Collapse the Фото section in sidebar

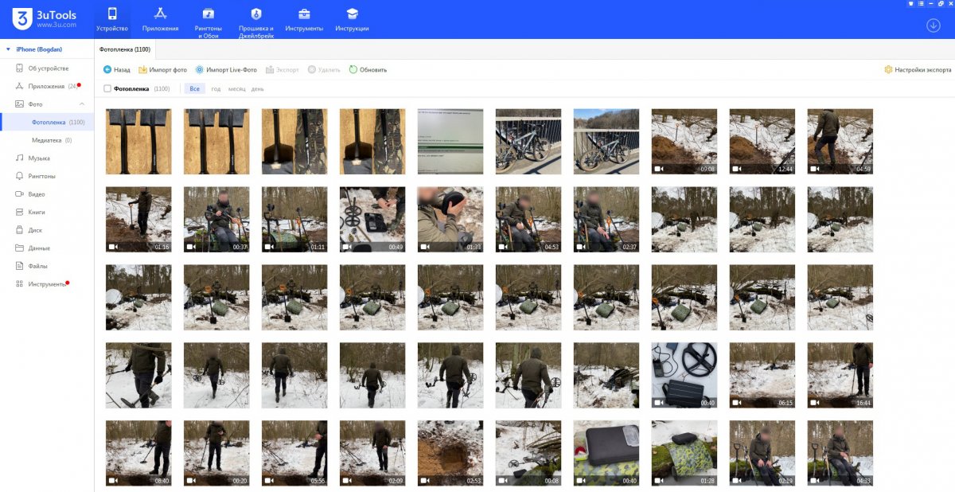(81, 104)
